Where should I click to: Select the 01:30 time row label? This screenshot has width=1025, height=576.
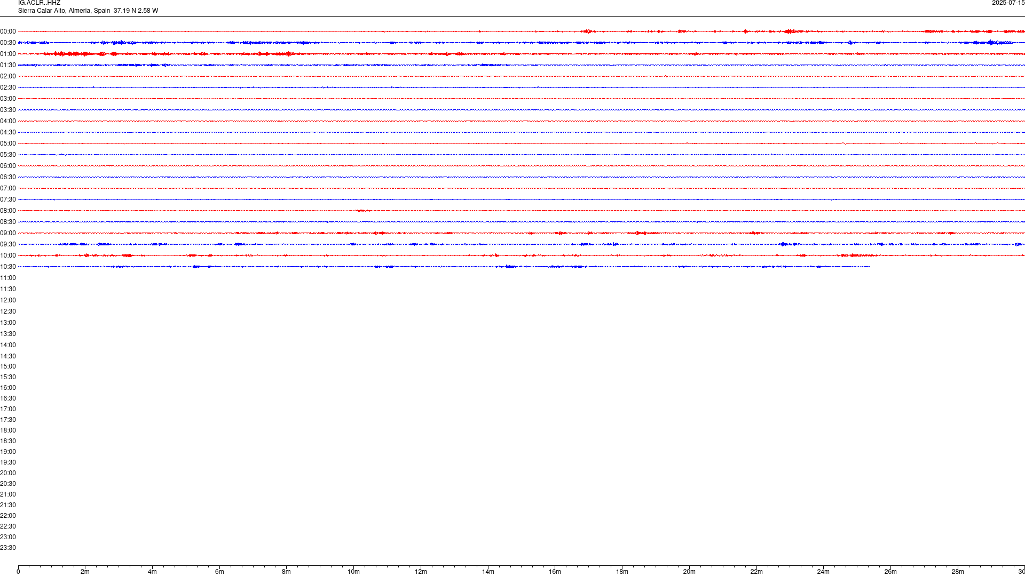pyautogui.click(x=8, y=65)
